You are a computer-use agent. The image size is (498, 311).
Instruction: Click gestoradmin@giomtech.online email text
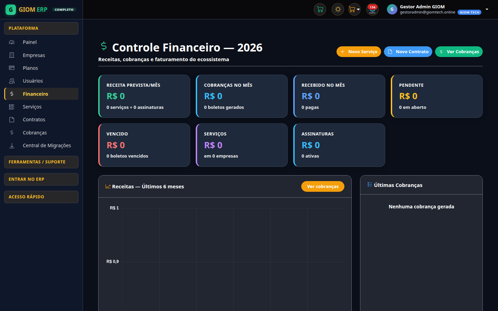point(427,12)
